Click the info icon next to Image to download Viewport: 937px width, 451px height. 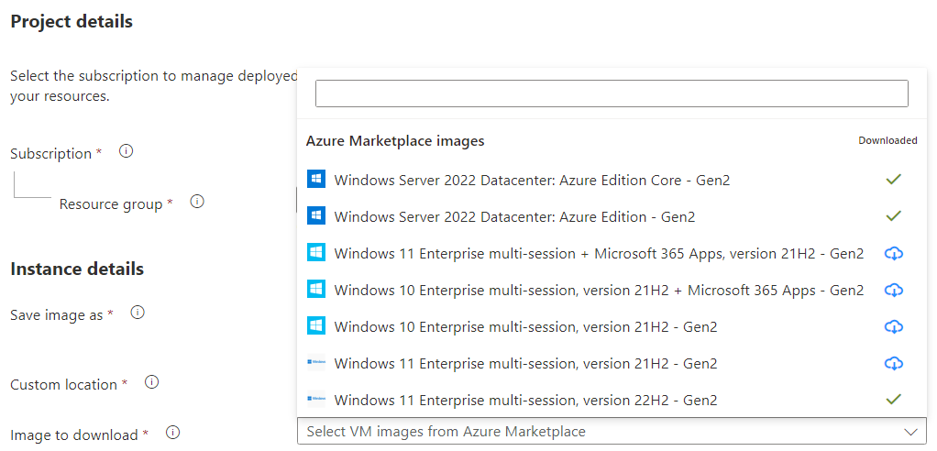pos(172,433)
